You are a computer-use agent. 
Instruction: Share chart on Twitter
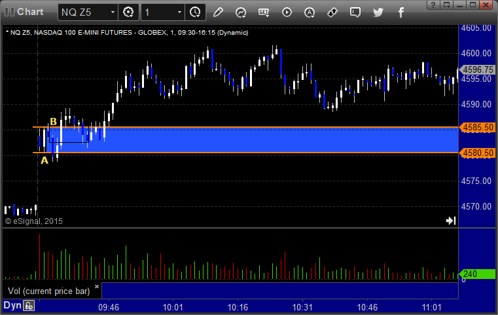click(378, 12)
